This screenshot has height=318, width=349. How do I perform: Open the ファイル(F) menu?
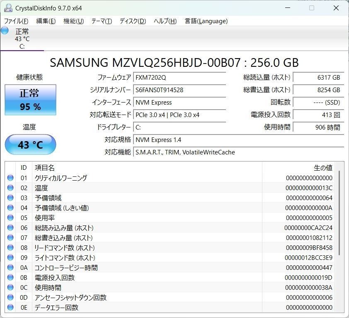pyautogui.click(x=16, y=21)
